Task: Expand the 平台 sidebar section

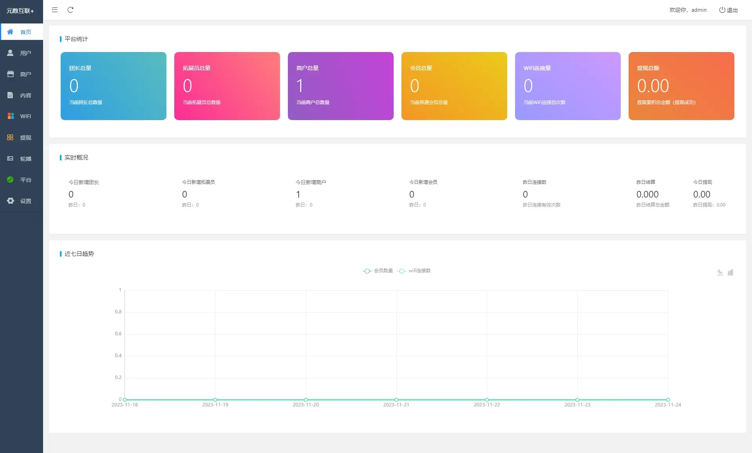Action: click(x=22, y=180)
